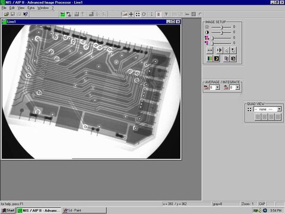The width and height of the screenshot is (285, 214).
Task: Click the four-dots quad toolbar icon
Action: [138, 14]
